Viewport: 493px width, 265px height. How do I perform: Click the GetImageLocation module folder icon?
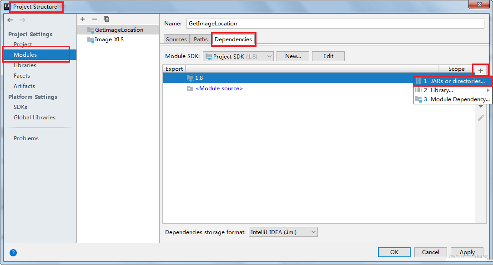point(91,30)
